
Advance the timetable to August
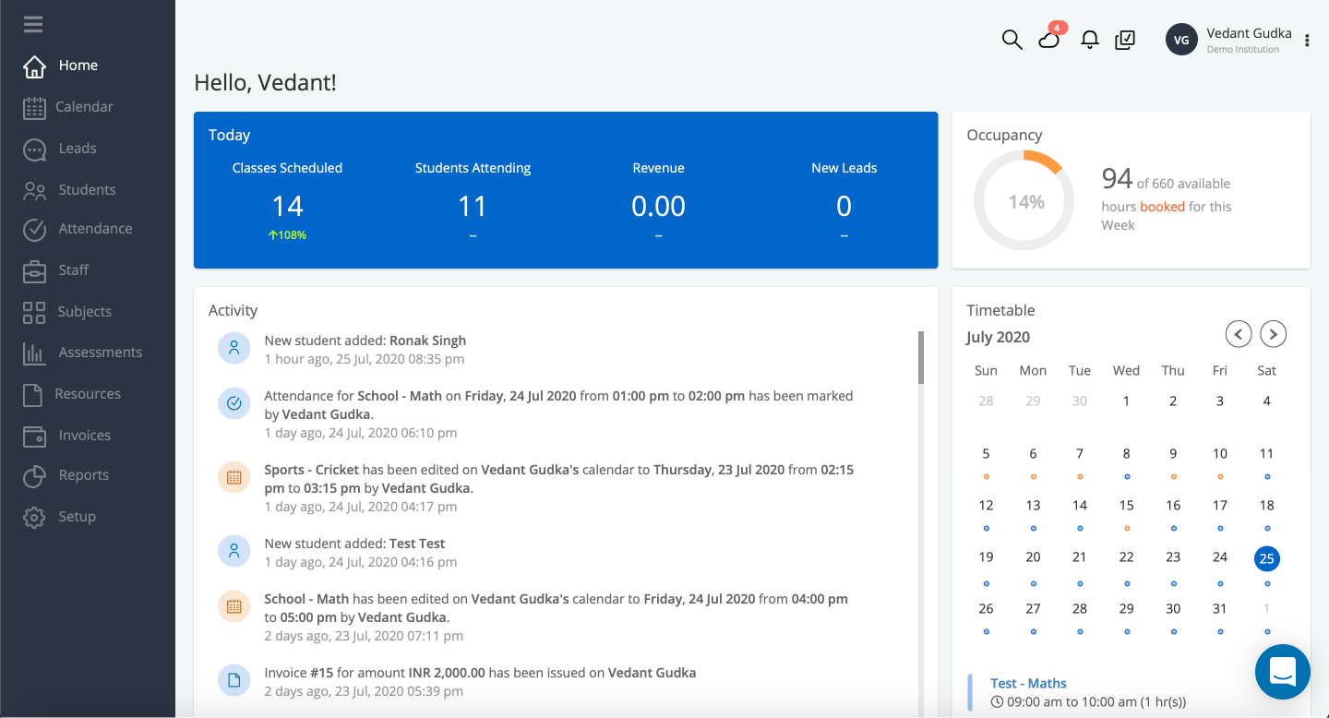1273,334
